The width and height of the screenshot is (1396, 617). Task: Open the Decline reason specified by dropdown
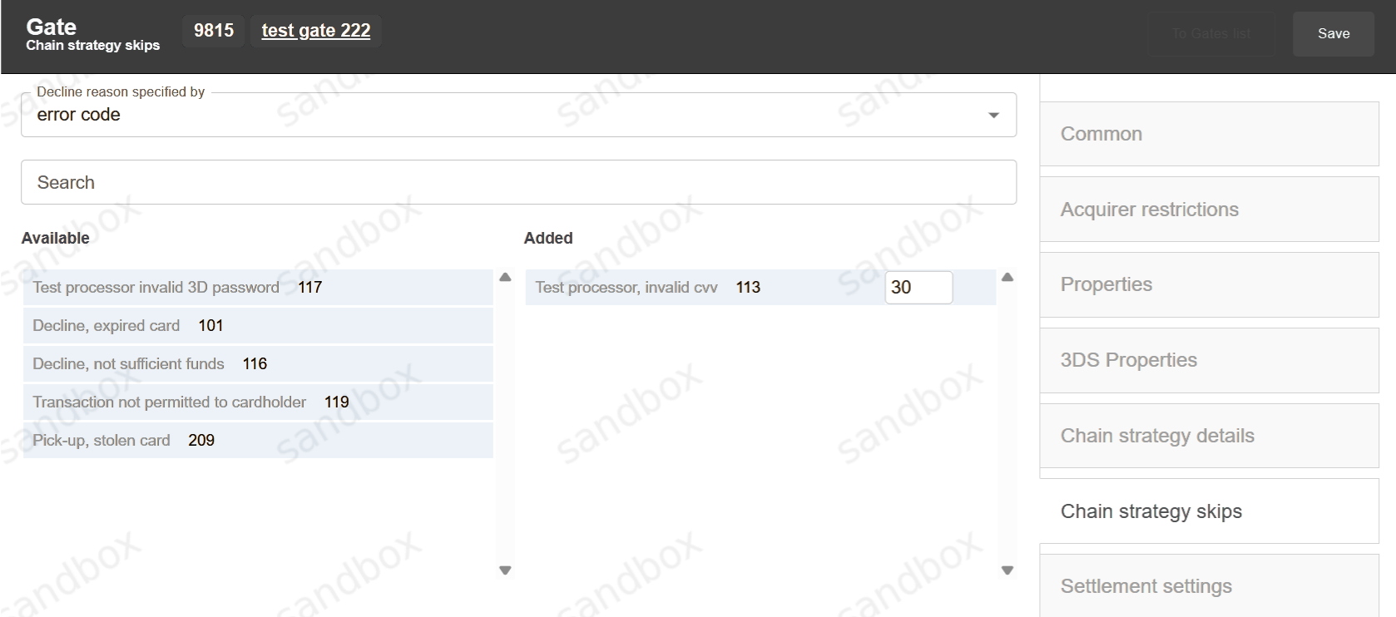(517, 115)
